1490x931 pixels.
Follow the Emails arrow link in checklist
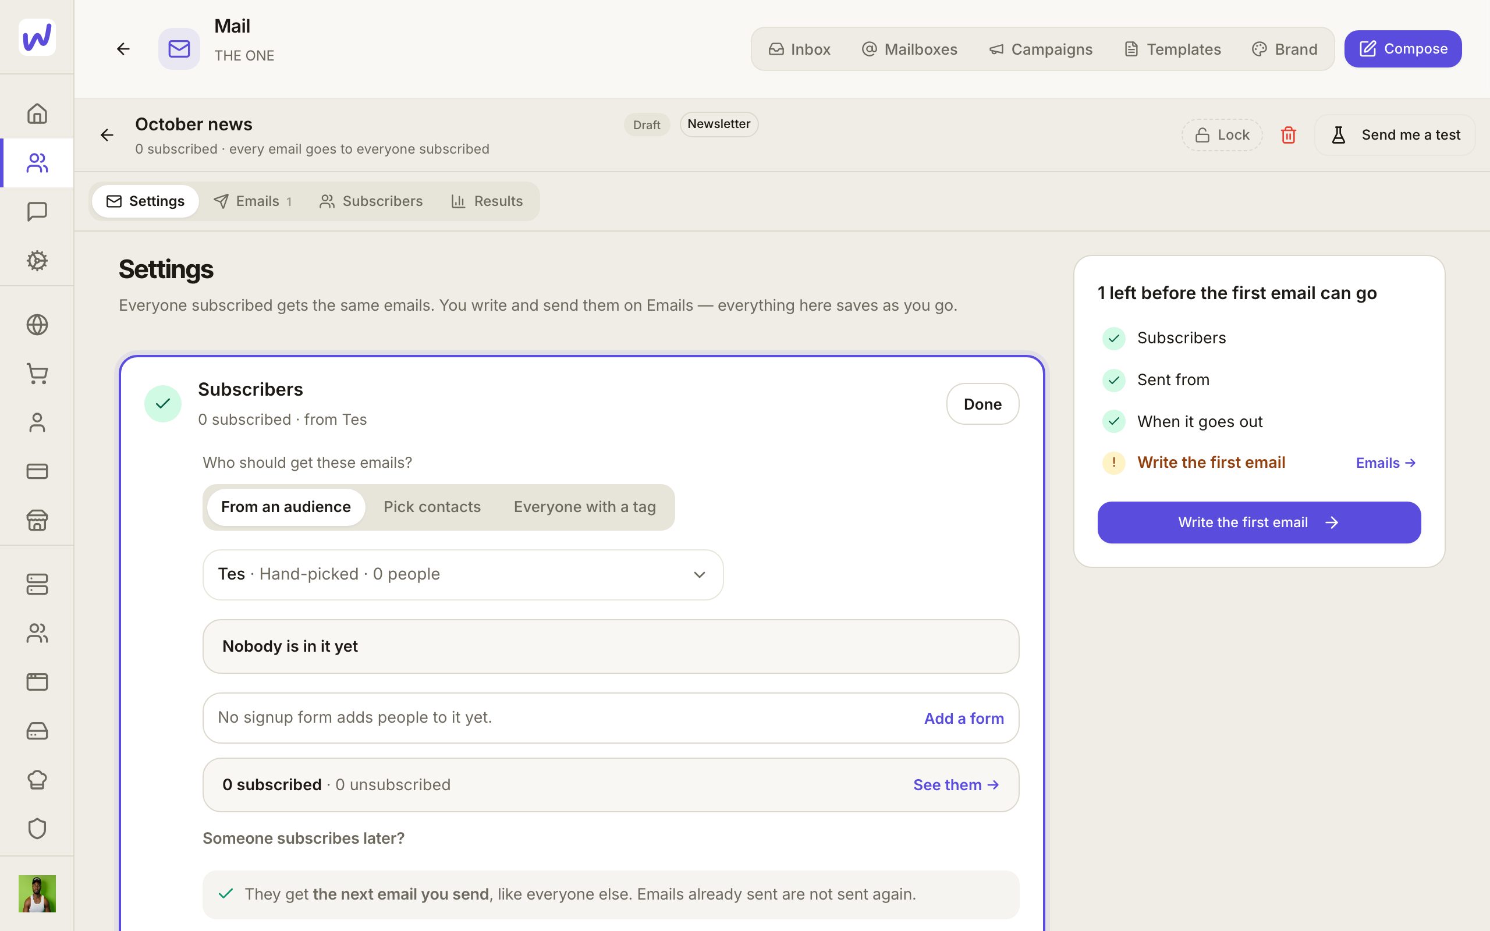(x=1385, y=463)
